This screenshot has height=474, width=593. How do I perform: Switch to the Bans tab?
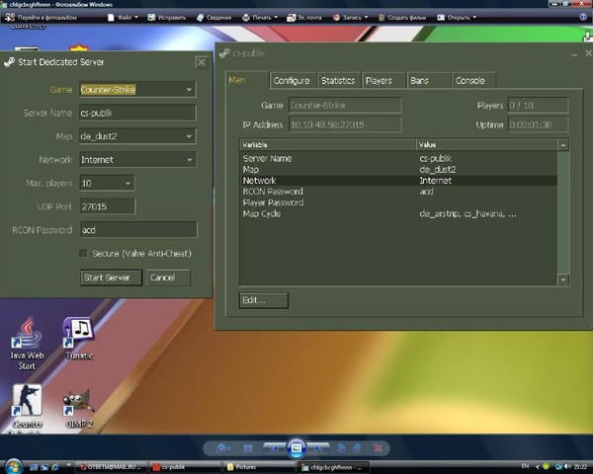click(x=429, y=81)
